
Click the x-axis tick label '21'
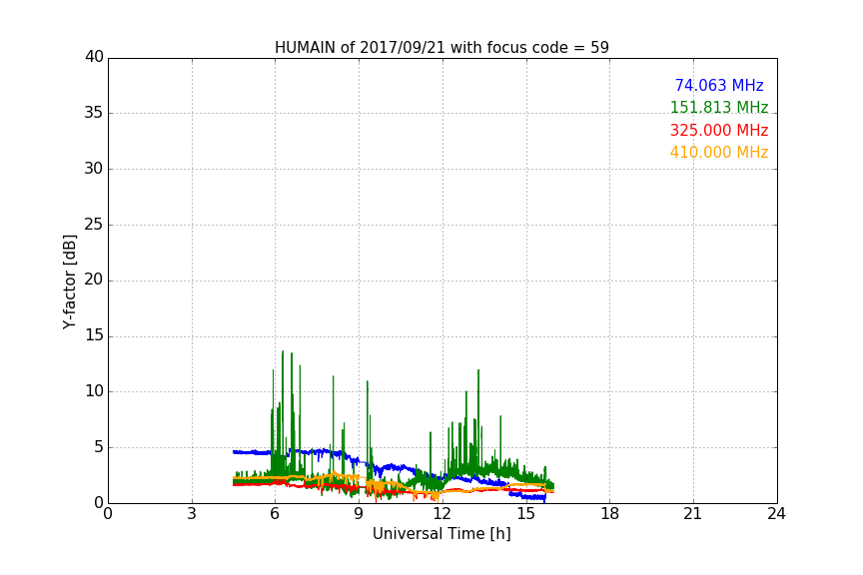693,514
